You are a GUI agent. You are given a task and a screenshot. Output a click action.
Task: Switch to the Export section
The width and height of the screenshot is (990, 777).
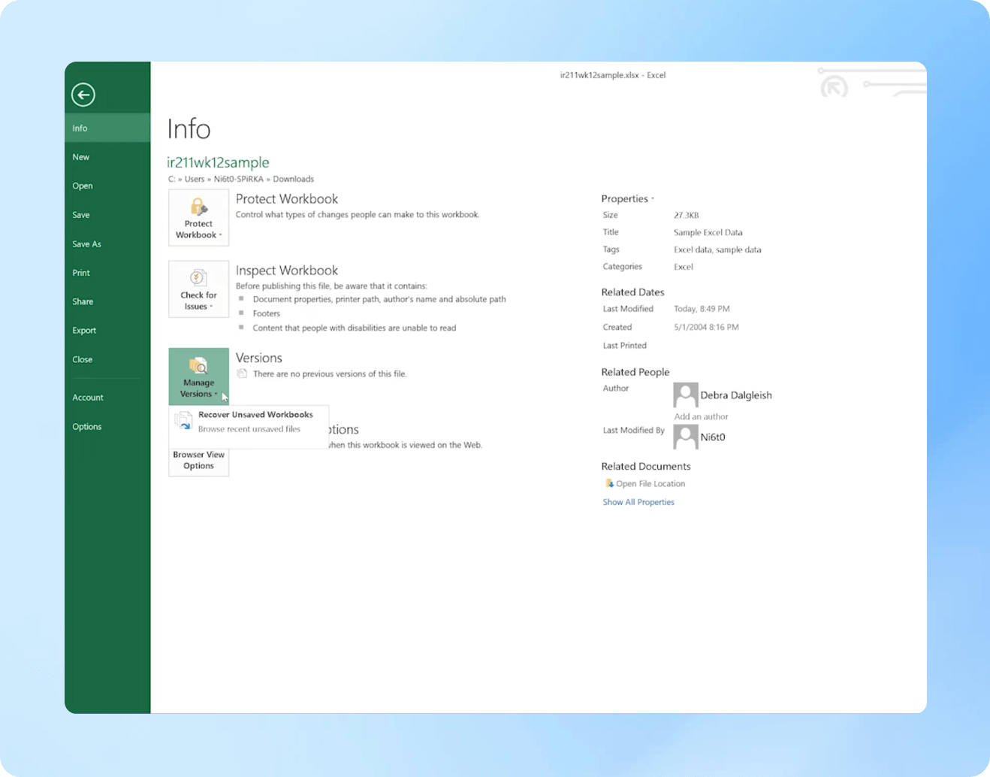click(x=83, y=330)
